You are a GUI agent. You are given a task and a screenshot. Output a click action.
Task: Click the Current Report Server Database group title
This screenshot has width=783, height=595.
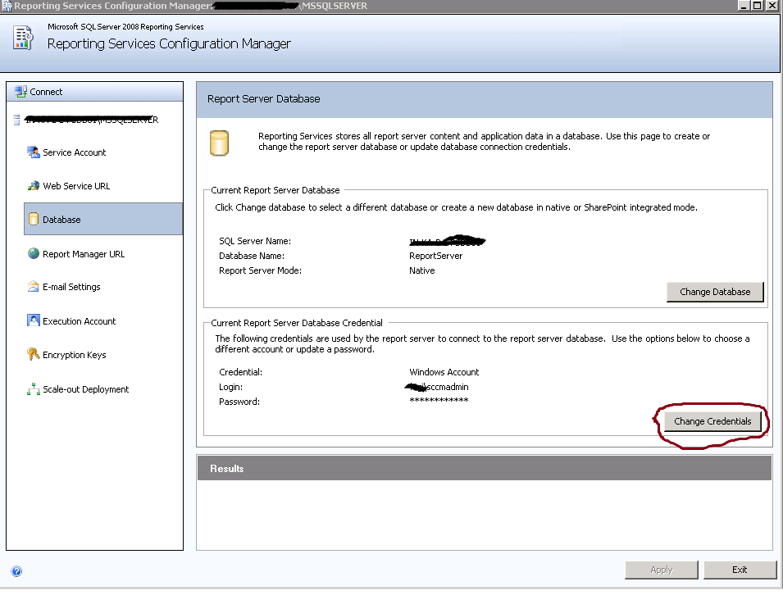(275, 190)
